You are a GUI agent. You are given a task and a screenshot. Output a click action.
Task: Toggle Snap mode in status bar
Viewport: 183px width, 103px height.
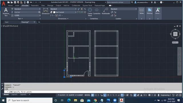pyautogui.click(x=96, y=95)
